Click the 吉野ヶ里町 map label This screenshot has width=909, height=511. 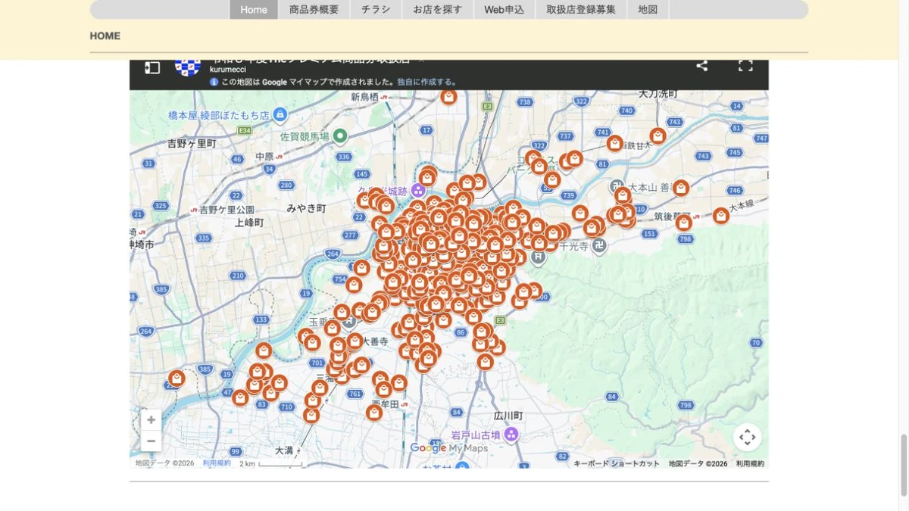192,143
